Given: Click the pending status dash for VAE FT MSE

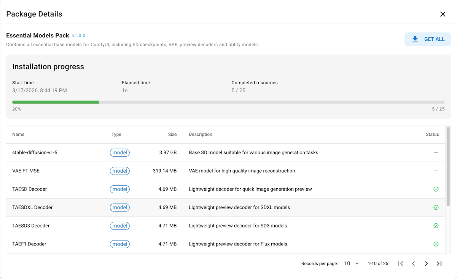Looking at the screenshot, I should 436,171.
